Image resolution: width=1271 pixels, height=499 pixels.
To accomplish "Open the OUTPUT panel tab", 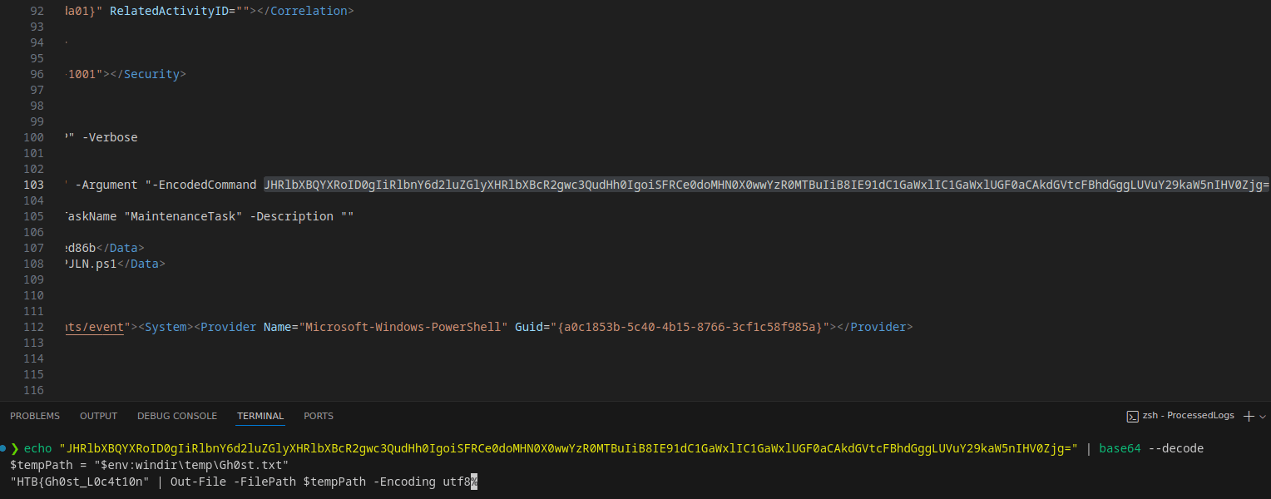I will [98, 416].
